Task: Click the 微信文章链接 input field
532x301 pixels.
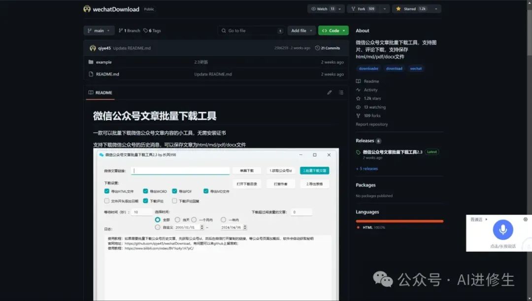Action: [180, 171]
